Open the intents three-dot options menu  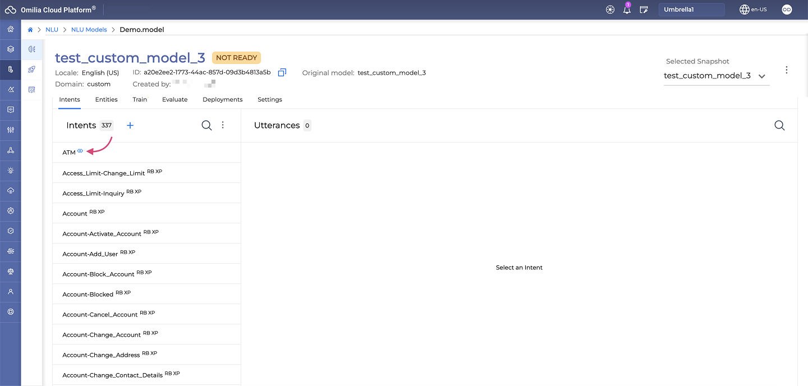(223, 125)
